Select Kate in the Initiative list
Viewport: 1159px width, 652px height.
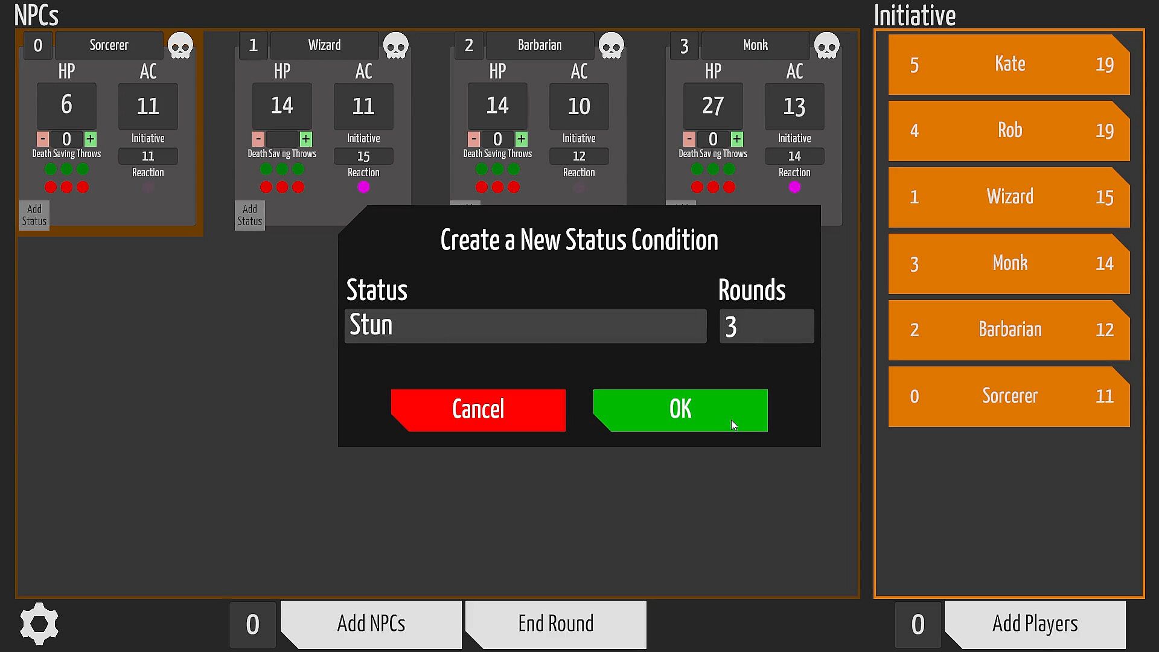pyautogui.click(x=1009, y=65)
